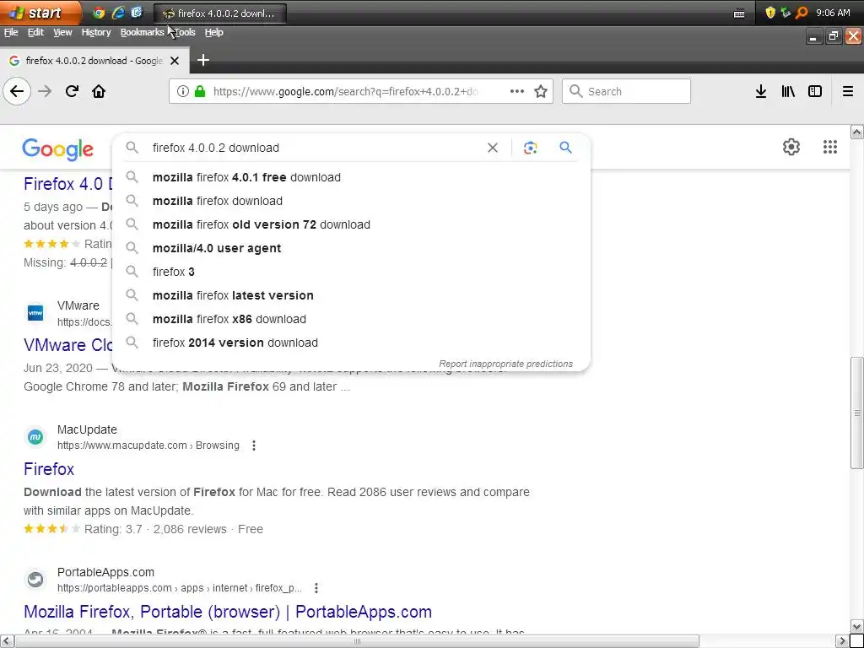Click into the Google search query field

pos(314,148)
